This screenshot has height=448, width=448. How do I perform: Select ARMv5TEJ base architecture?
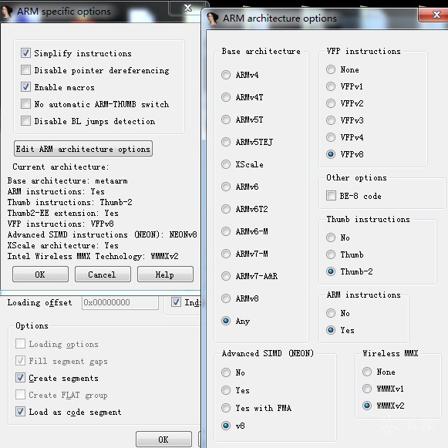tap(226, 142)
